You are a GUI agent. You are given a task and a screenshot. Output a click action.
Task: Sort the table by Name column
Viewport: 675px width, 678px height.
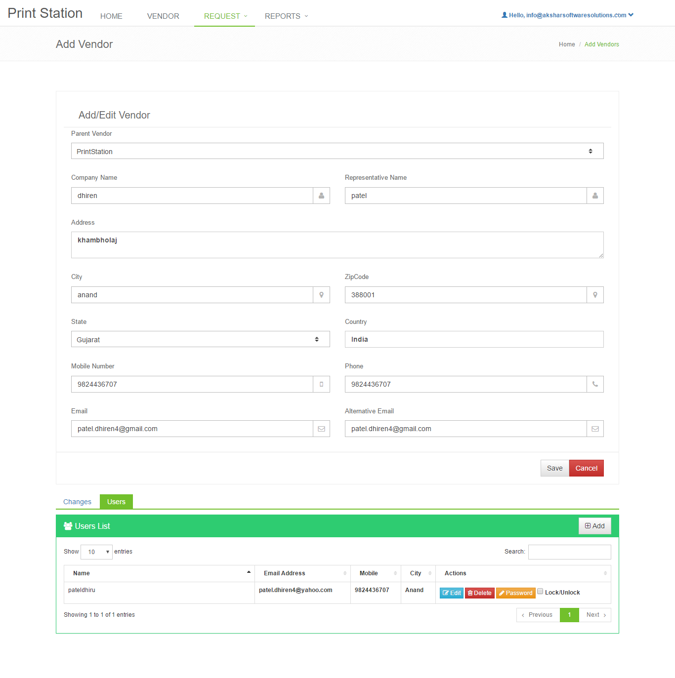click(159, 573)
